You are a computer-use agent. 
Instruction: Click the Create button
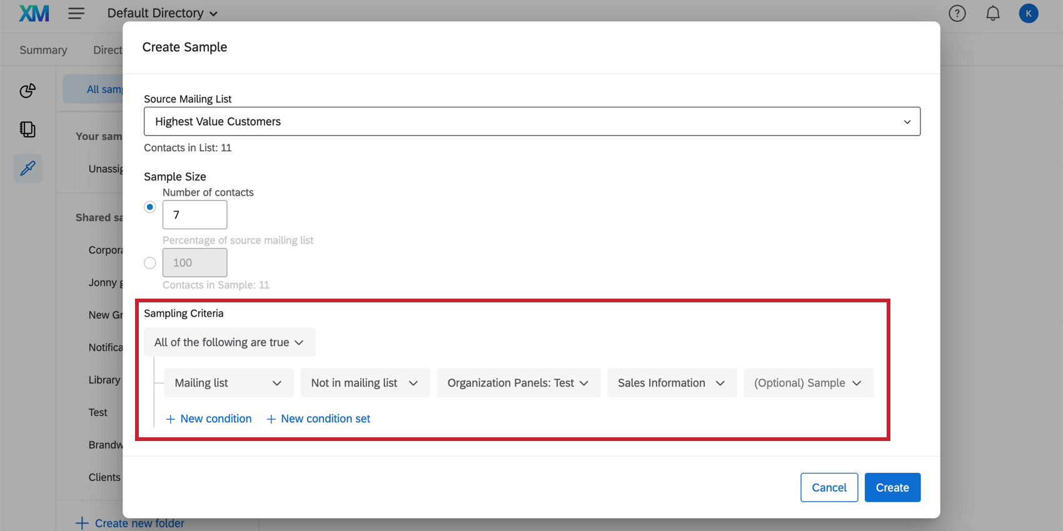[892, 487]
